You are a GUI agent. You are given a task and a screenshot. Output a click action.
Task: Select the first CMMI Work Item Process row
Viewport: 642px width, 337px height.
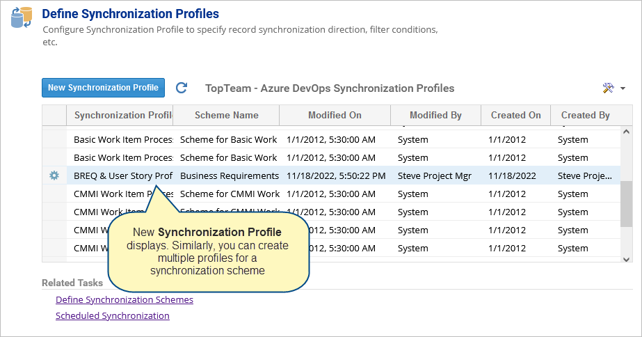point(331,194)
